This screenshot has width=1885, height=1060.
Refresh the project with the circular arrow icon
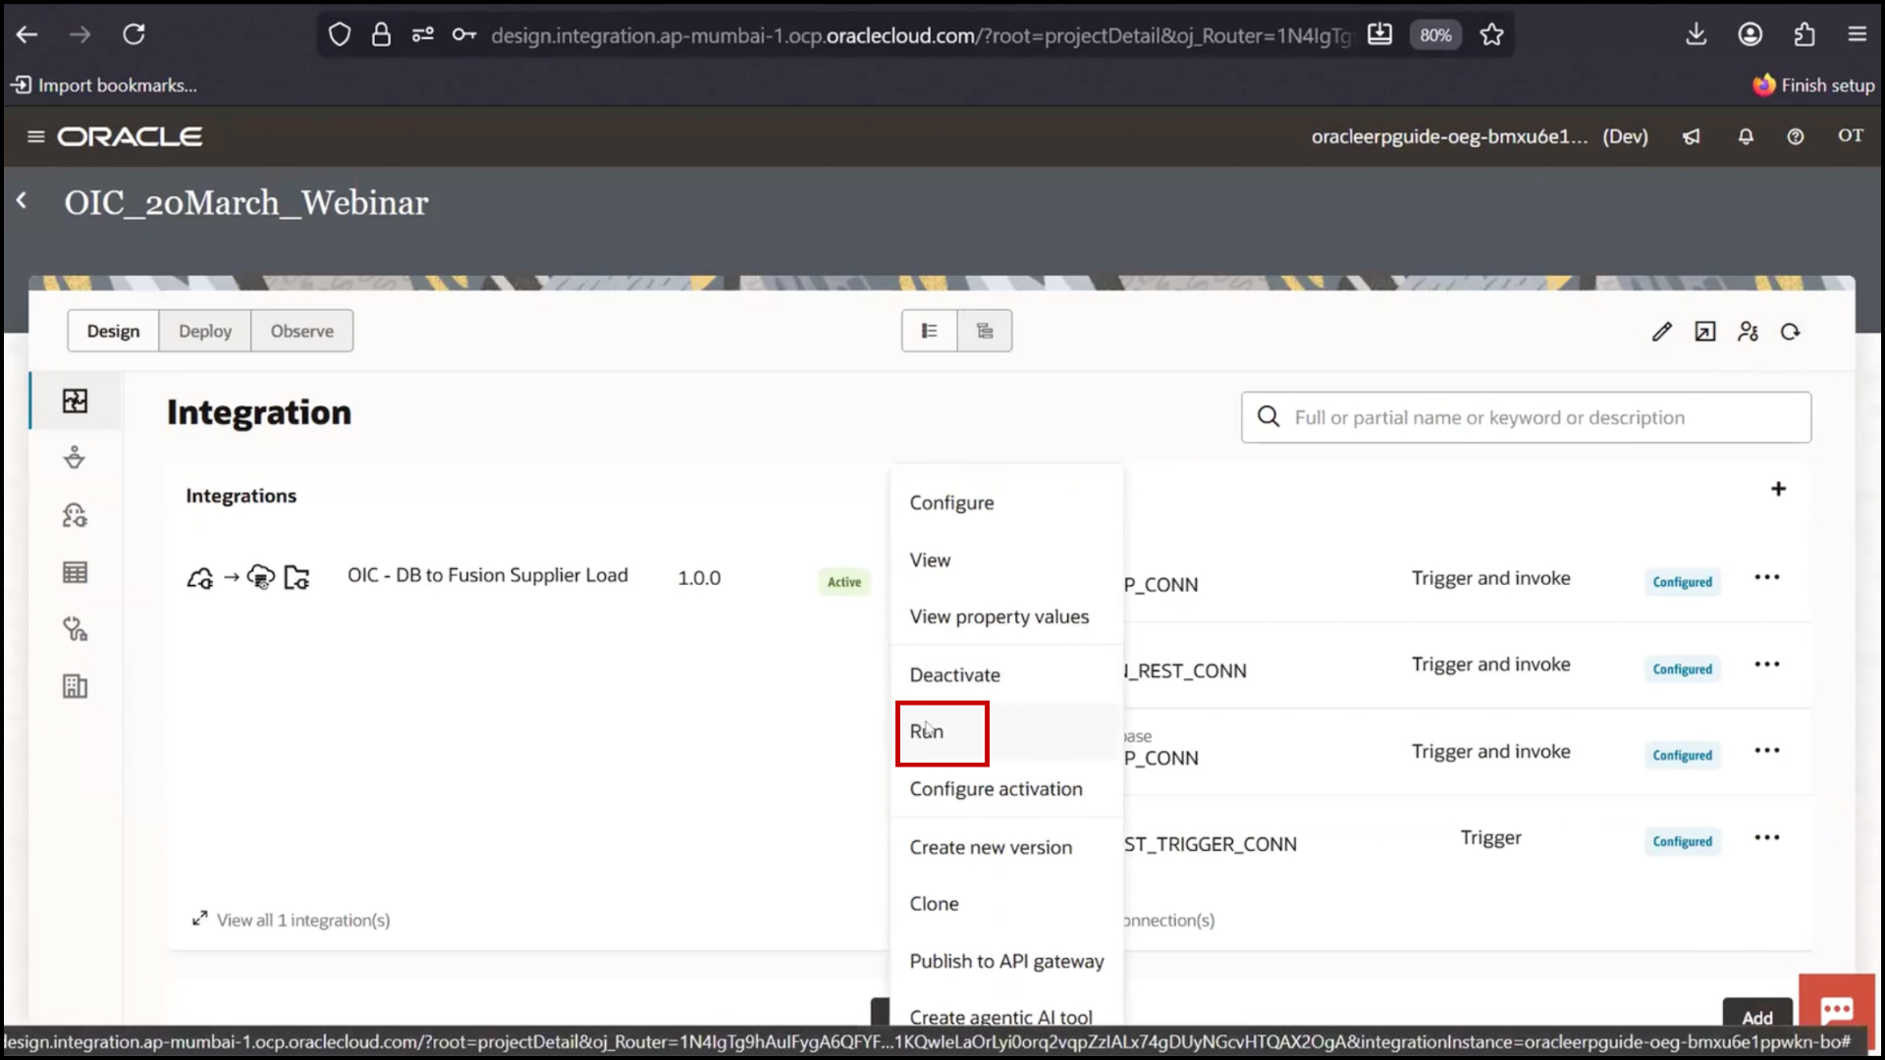click(1791, 332)
